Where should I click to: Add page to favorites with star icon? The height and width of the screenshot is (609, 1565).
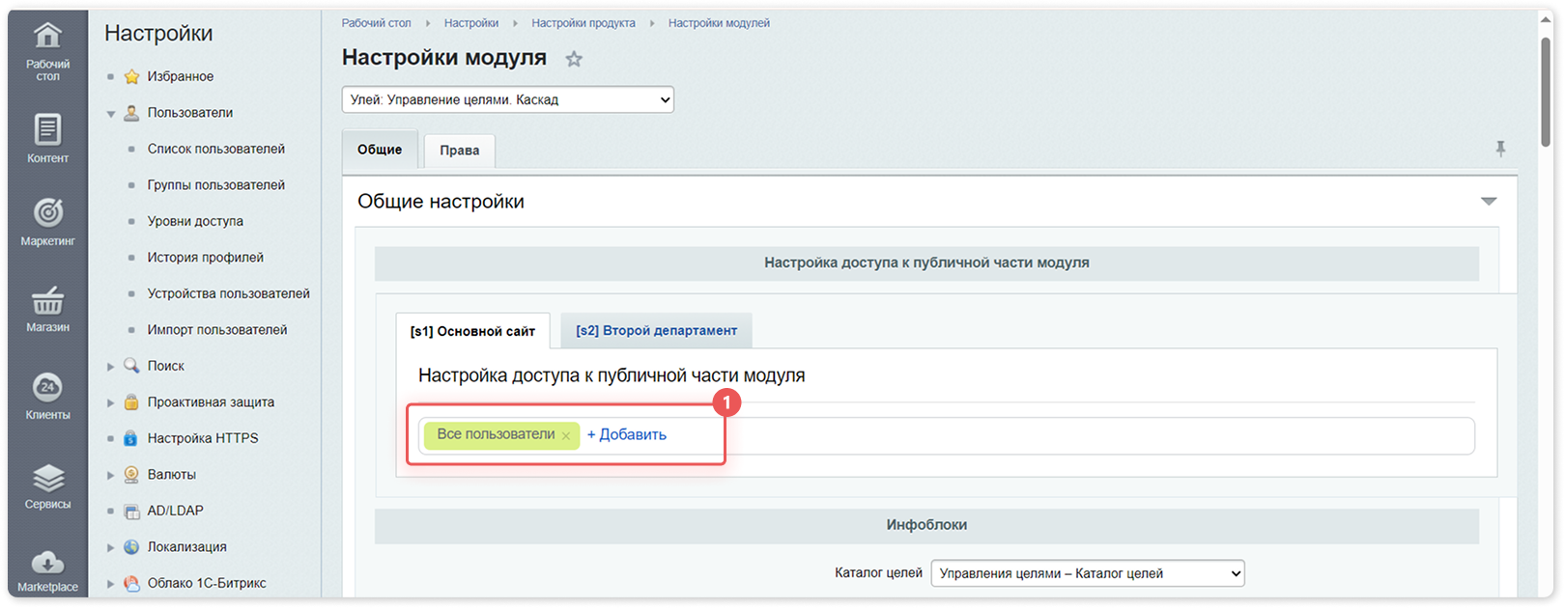click(574, 59)
